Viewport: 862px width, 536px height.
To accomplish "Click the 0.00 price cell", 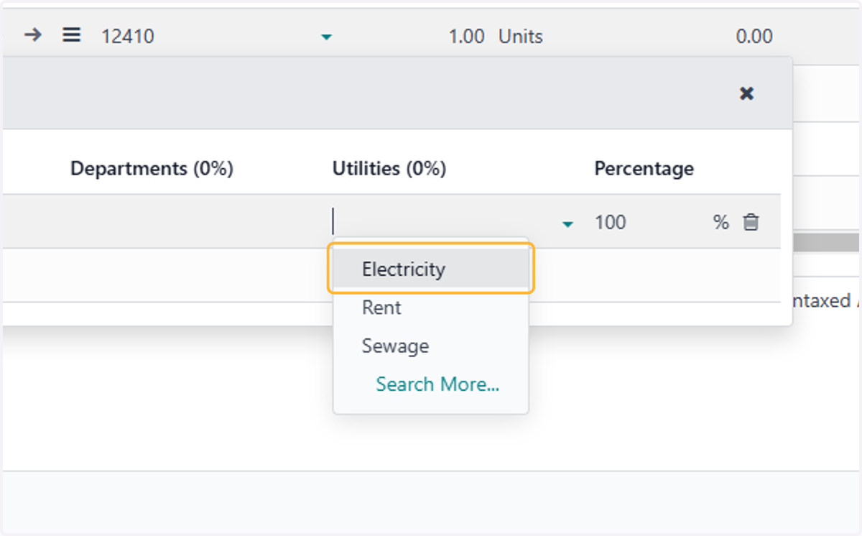I will coord(754,36).
